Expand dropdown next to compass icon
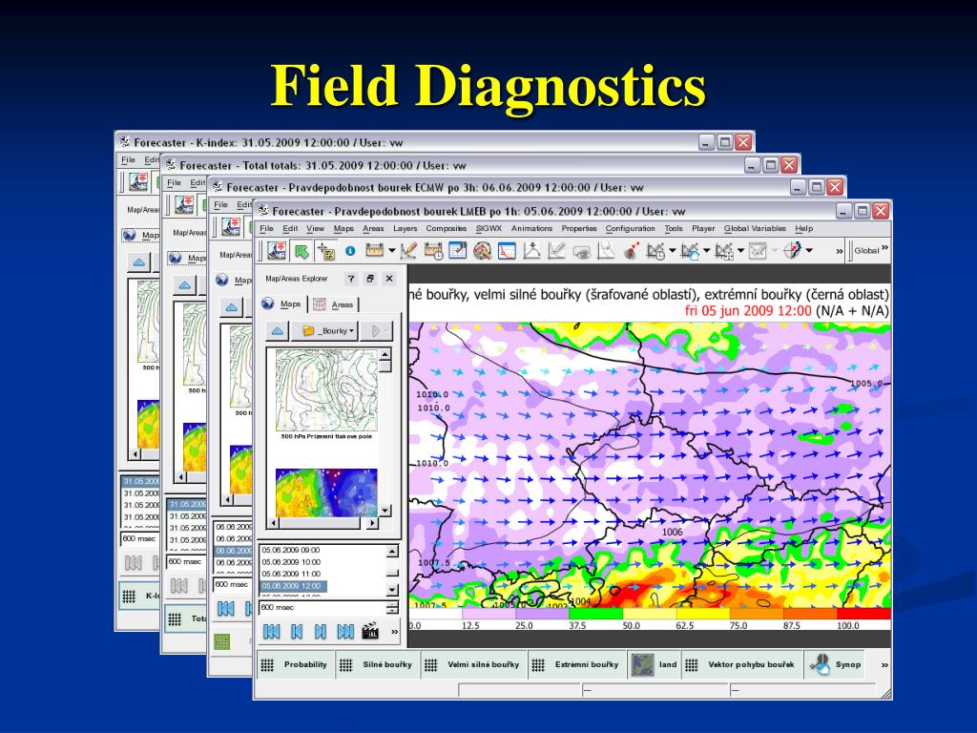This screenshot has width=977, height=733. tap(809, 251)
